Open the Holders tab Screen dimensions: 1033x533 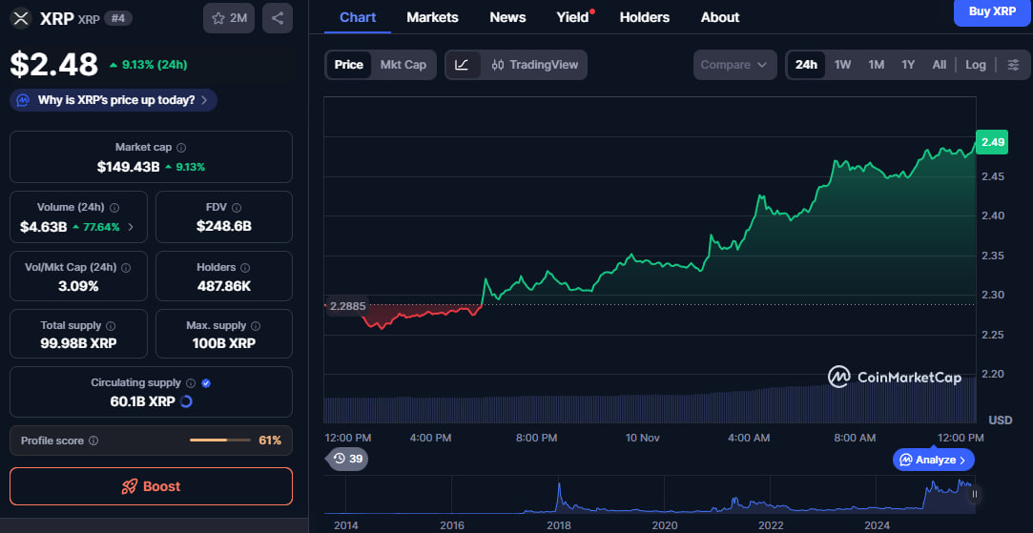point(644,18)
